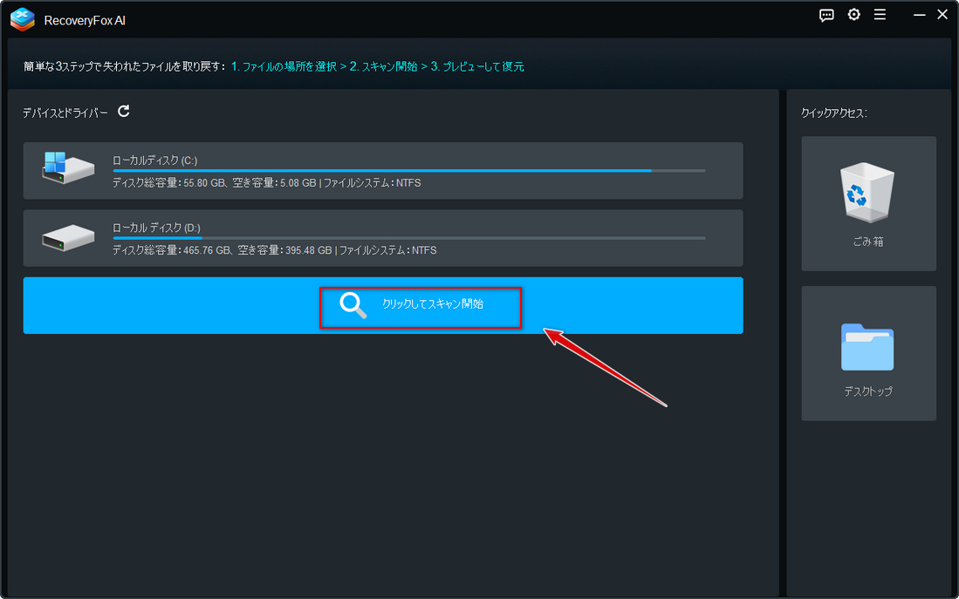Click the デバイスとドライバー heading
959x599 pixels.
(65, 113)
